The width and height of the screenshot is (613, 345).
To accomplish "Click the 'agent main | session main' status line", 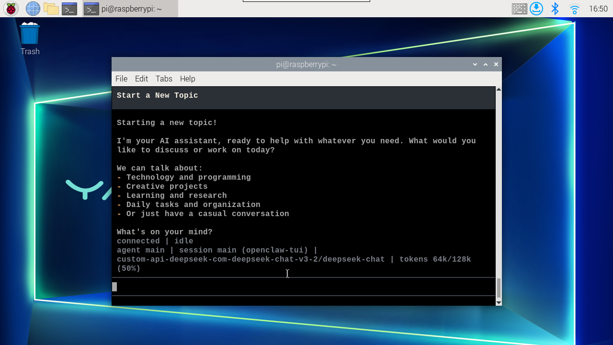I will [217, 250].
